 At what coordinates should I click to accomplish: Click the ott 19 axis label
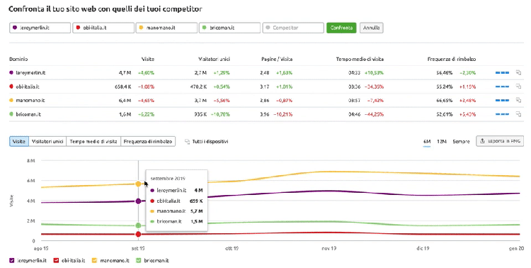(x=232, y=248)
